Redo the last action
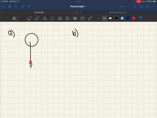 (x=128, y=7)
